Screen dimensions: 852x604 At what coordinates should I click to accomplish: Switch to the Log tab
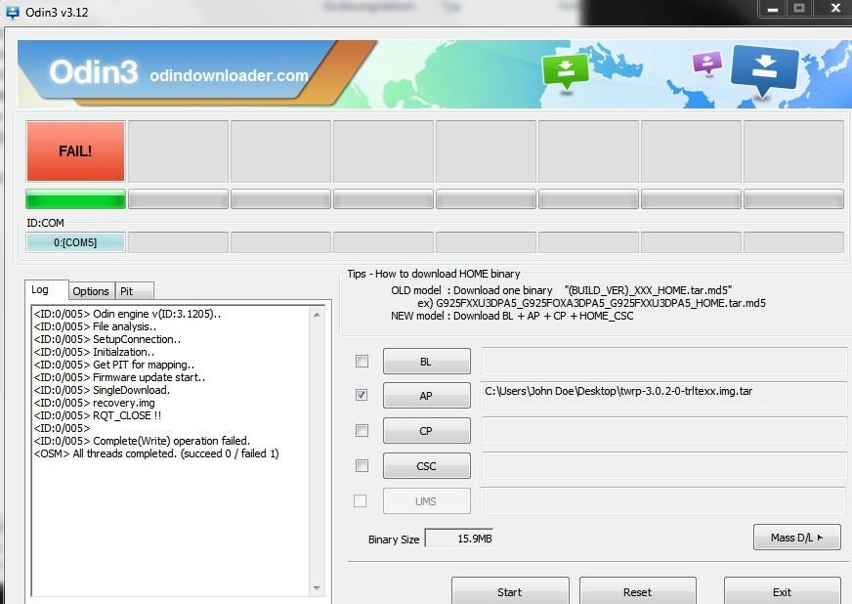(46, 289)
